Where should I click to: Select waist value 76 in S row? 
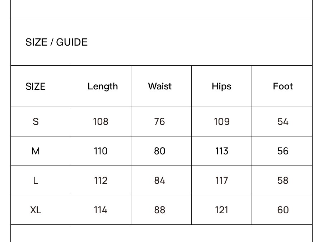point(159,122)
